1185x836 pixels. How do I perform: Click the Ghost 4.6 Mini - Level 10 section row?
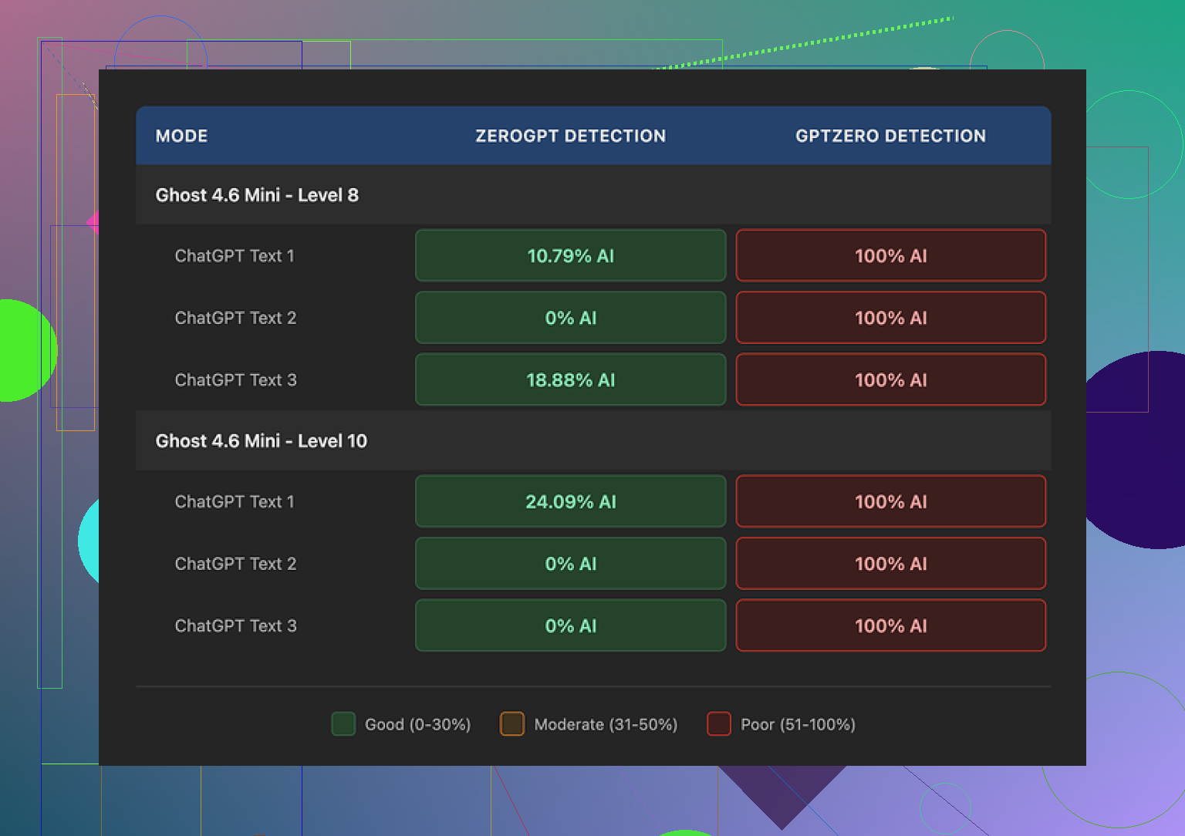tap(261, 441)
